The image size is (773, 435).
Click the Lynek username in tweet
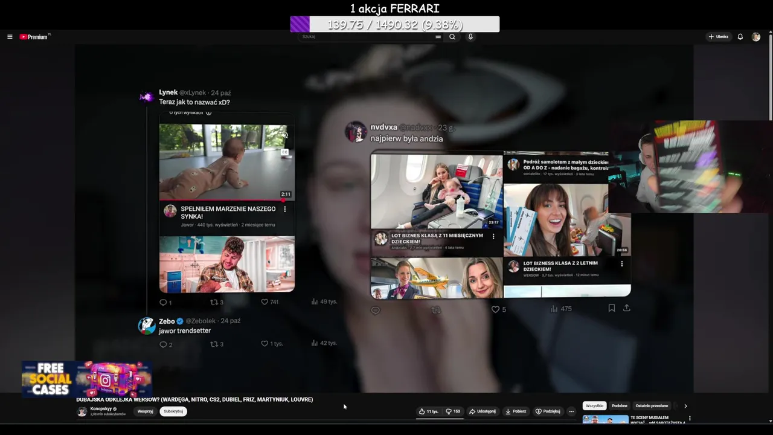(168, 92)
